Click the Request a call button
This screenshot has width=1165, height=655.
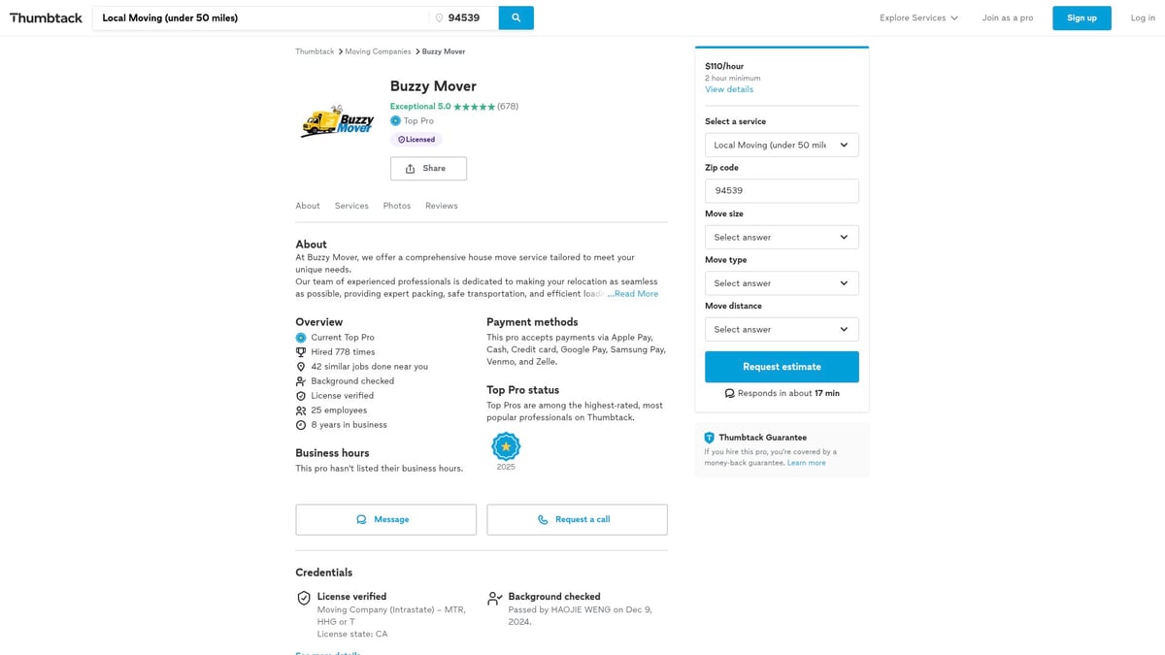577,520
